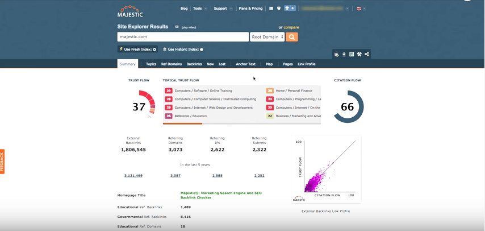This screenshot has width=485, height=231.
Task: Open the 2,585 historic referring IPs link
Action: 218,175
